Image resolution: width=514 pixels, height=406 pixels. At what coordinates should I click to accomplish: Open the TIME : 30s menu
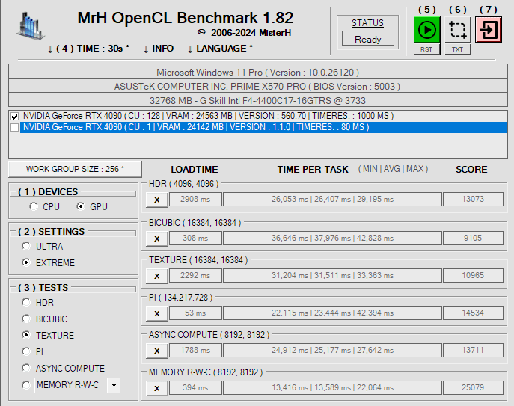[88, 49]
